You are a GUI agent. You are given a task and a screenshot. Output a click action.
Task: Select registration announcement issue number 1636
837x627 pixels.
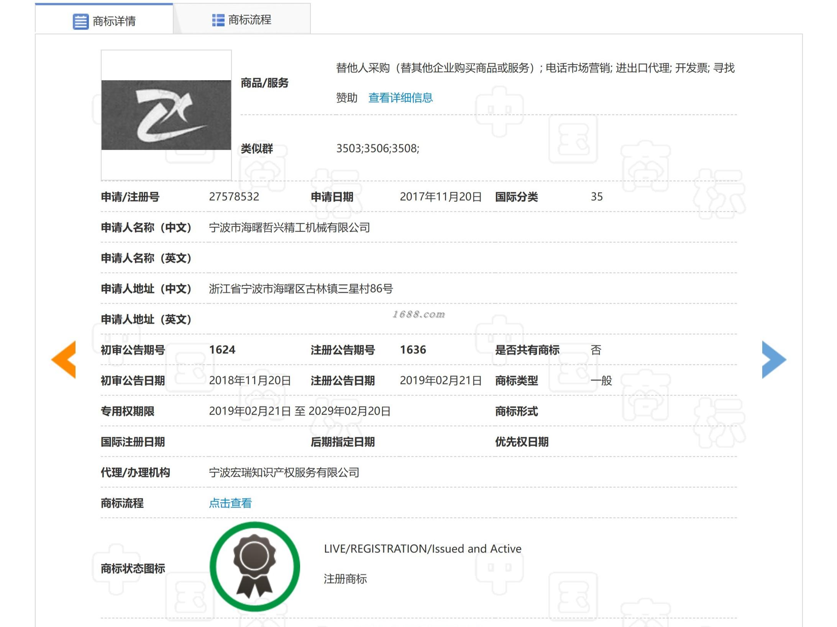click(413, 350)
